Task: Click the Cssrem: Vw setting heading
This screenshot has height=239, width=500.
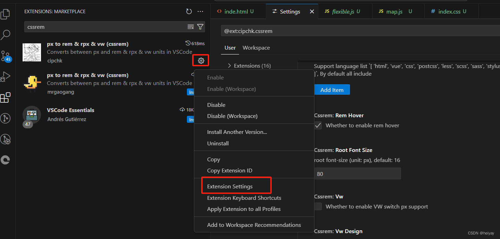Action: point(329,196)
